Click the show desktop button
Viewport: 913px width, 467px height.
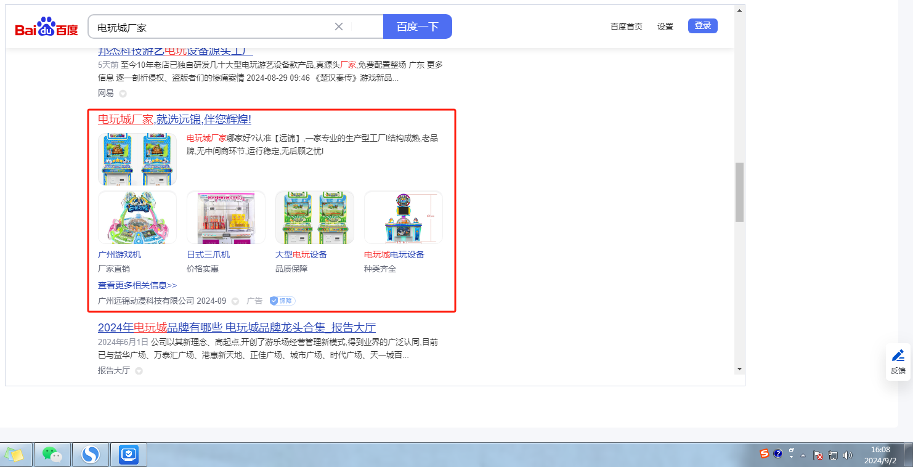click(909, 455)
